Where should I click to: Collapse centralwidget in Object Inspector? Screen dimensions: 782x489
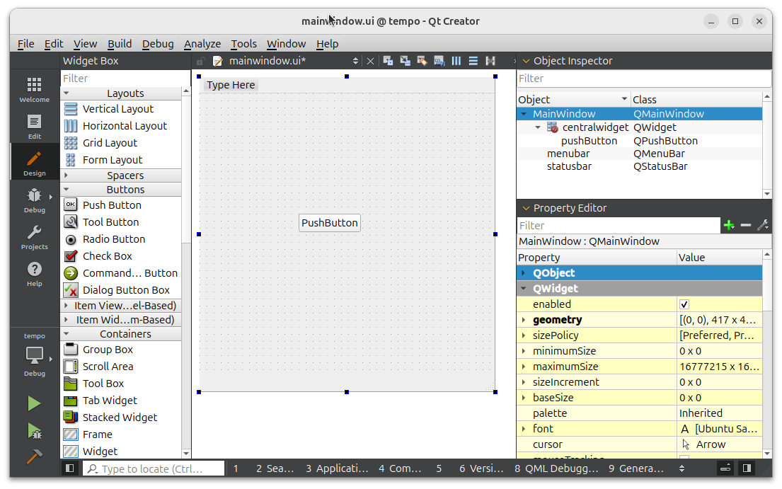click(x=538, y=127)
